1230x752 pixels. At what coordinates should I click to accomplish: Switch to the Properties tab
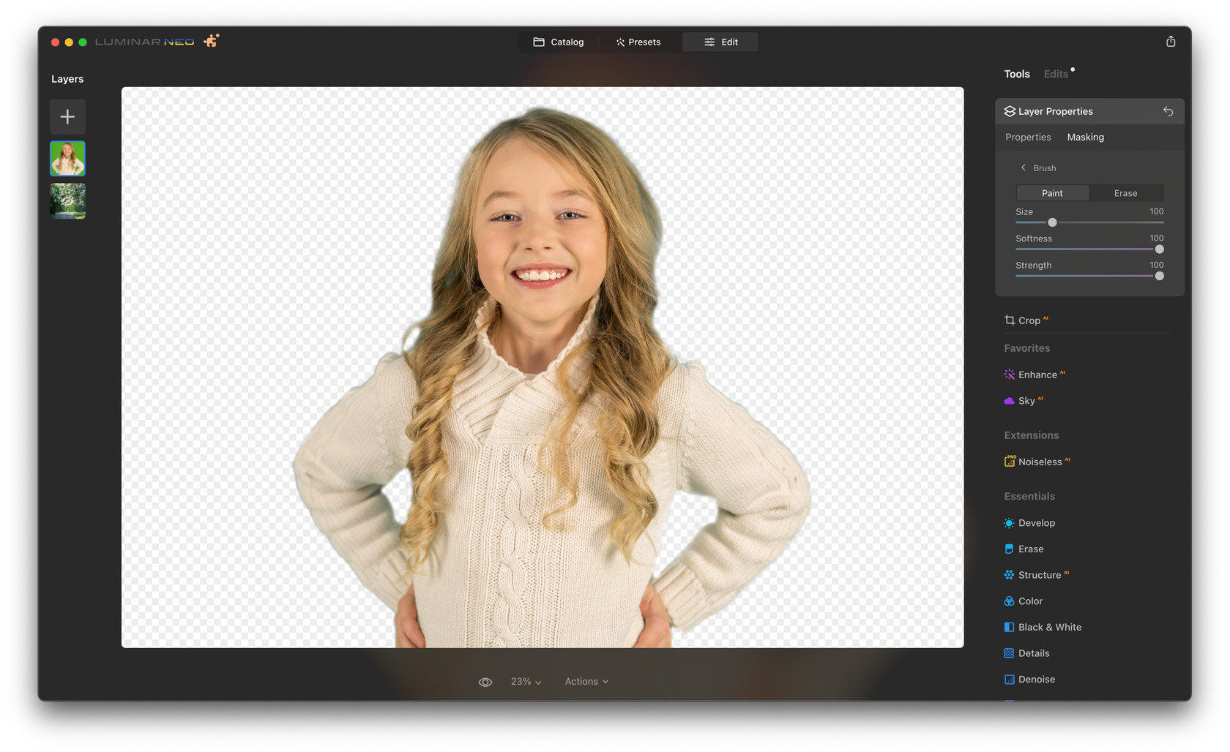point(1028,137)
